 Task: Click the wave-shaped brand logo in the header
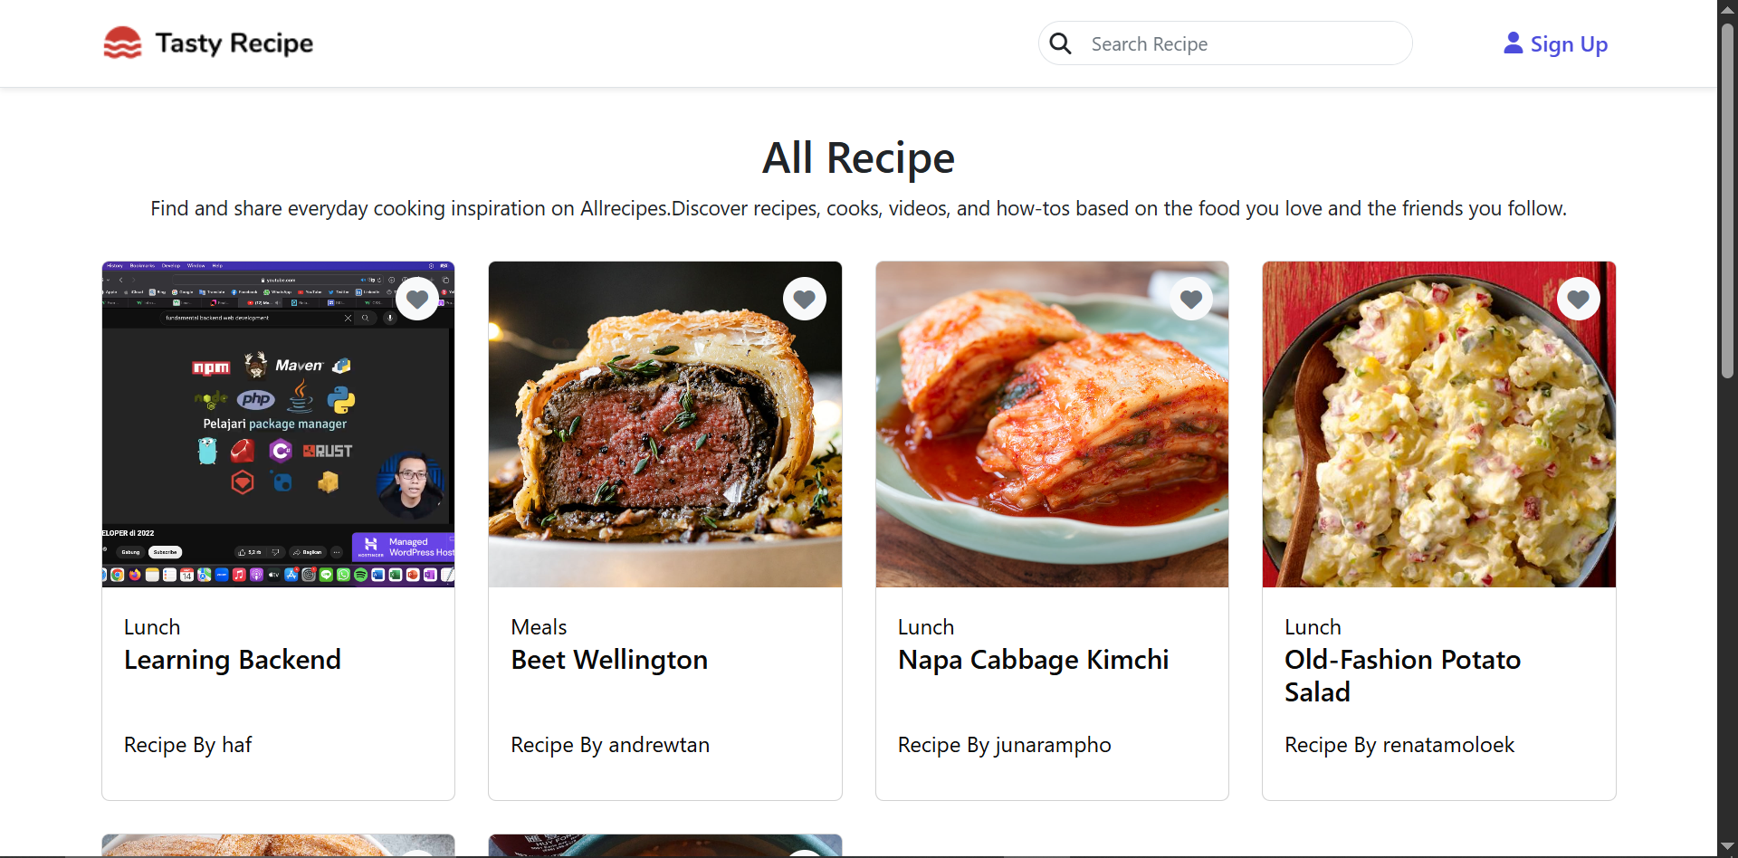(x=124, y=42)
